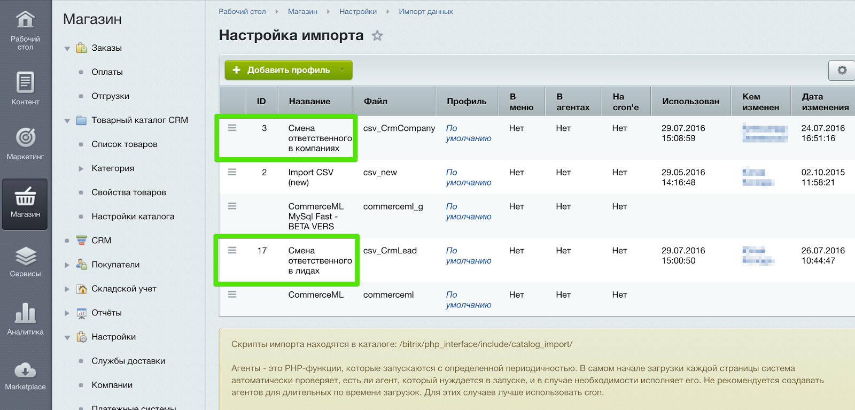Sort the table by Название column
The height and width of the screenshot is (410, 855).
tap(309, 102)
